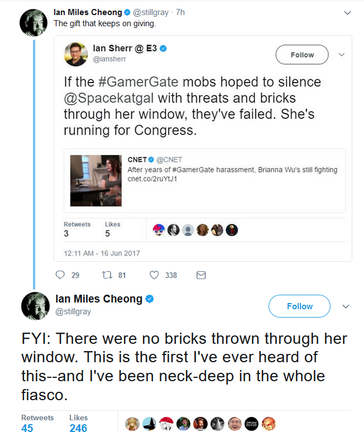Open the 12:11 AM - 16 Jun 2017 timestamp

[102, 253]
